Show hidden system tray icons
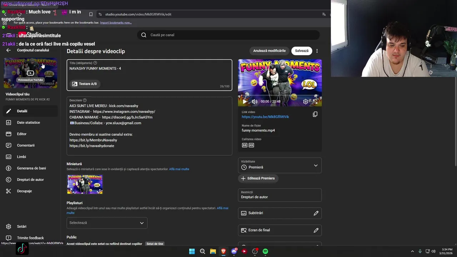 [x=412, y=251]
